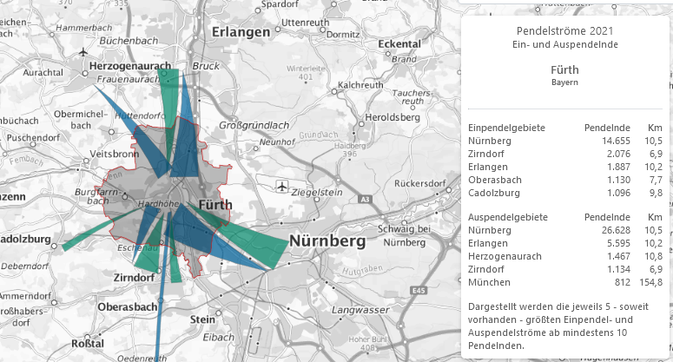This screenshot has height=362, width=673.
Task: Select the Oberasbach row in Einpendelgebiete
Action: click(x=552, y=180)
